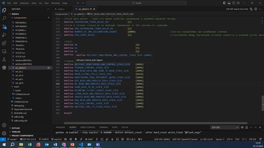Open the Manage gear in the activity bar
Image resolution: width=264 pixels, height=148 pixels.
[4, 133]
